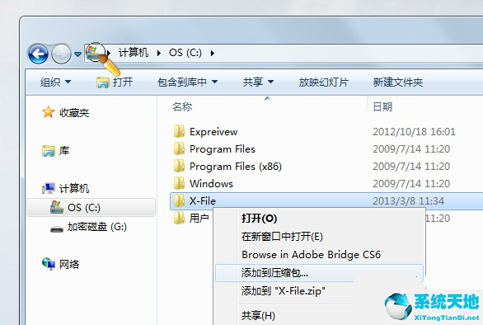Click the 网络 network icon

pyautogui.click(x=49, y=264)
